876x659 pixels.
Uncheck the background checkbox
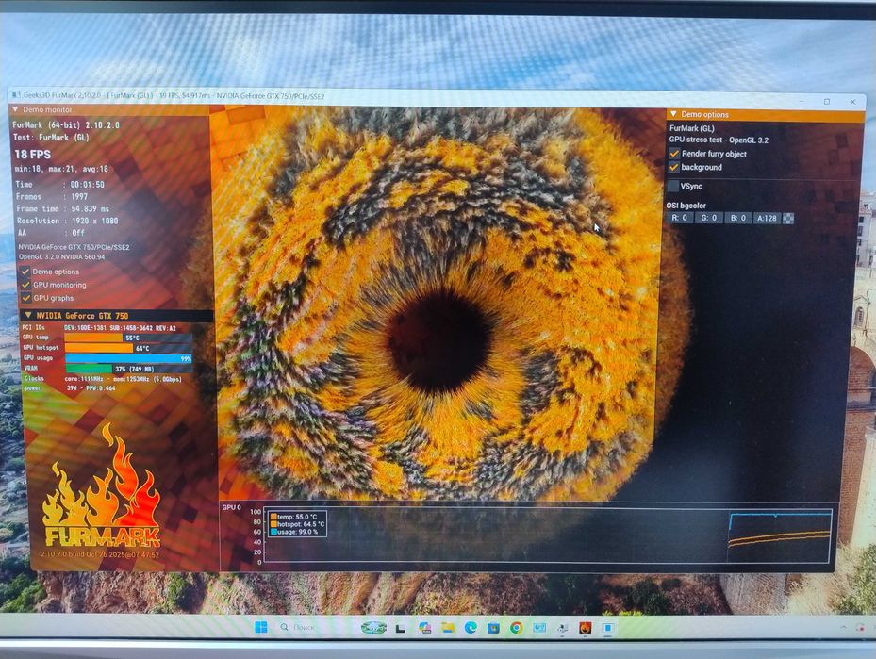pyautogui.click(x=674, y=167)
